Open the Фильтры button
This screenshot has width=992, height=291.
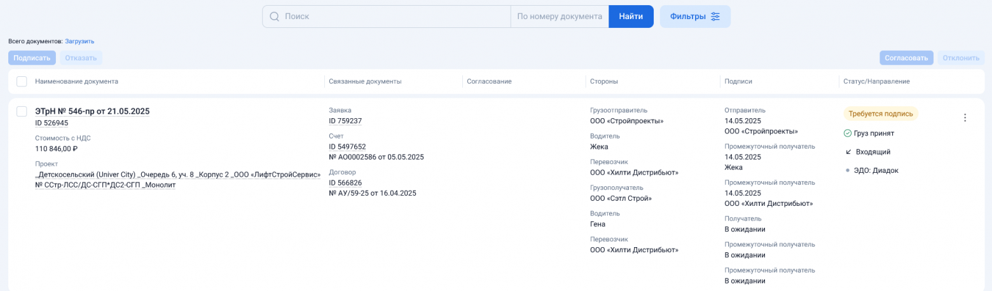695,17
